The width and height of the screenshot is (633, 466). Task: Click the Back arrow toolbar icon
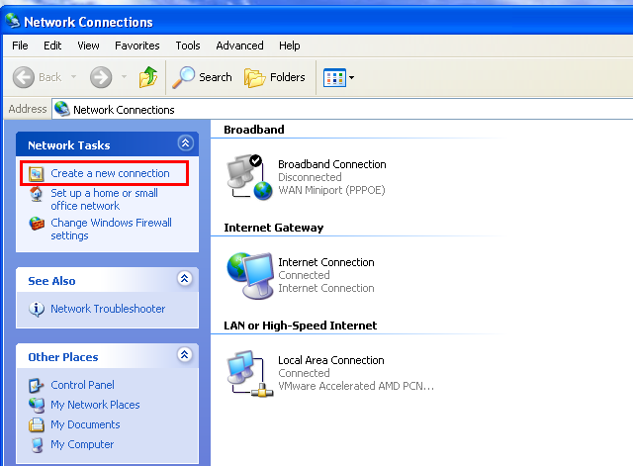pos(24,77)
